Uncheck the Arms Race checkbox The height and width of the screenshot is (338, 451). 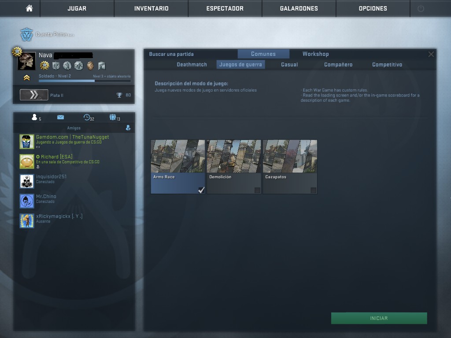tap(201, 190)
